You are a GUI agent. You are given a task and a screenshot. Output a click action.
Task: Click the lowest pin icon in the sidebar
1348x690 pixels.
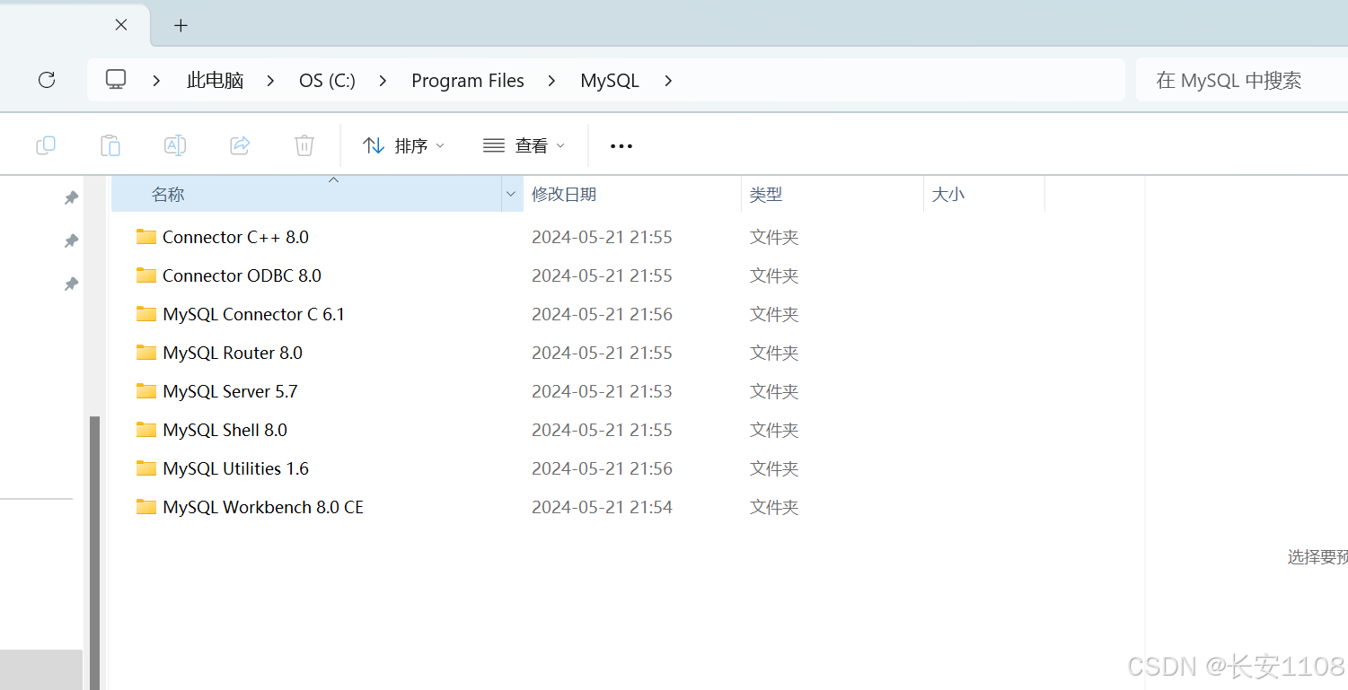click(x=71, y=284)
